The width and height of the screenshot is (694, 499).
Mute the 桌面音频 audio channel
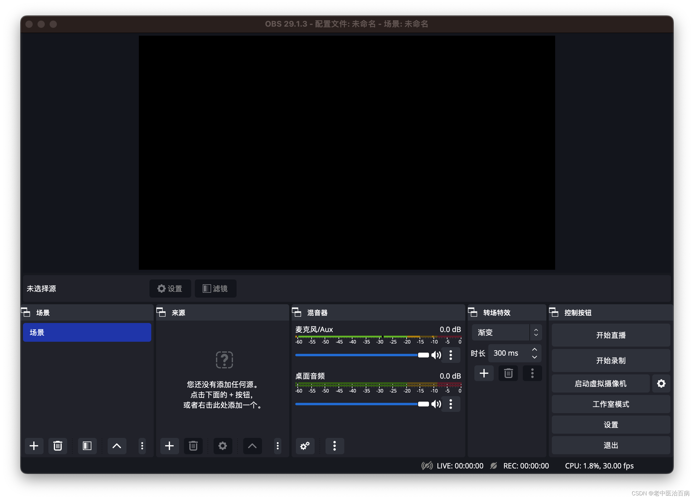click(x=436, y=404)
